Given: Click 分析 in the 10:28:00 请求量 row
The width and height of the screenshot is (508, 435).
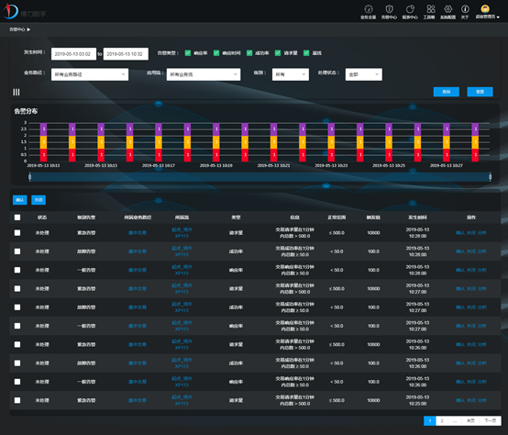Looking at the screenshot, I should tap(482, 233).
